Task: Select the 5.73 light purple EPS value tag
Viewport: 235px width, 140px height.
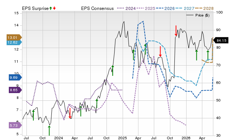Action: coord(15,125)
